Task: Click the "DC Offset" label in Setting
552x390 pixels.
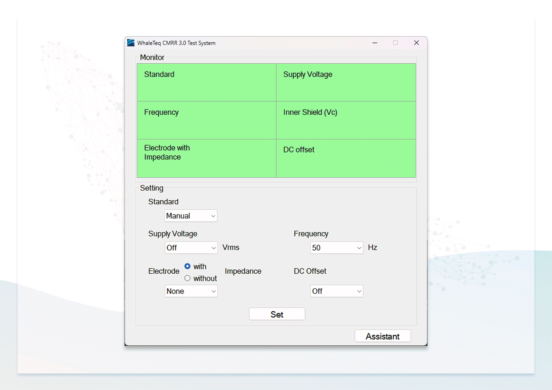Action: coord(310,271)
